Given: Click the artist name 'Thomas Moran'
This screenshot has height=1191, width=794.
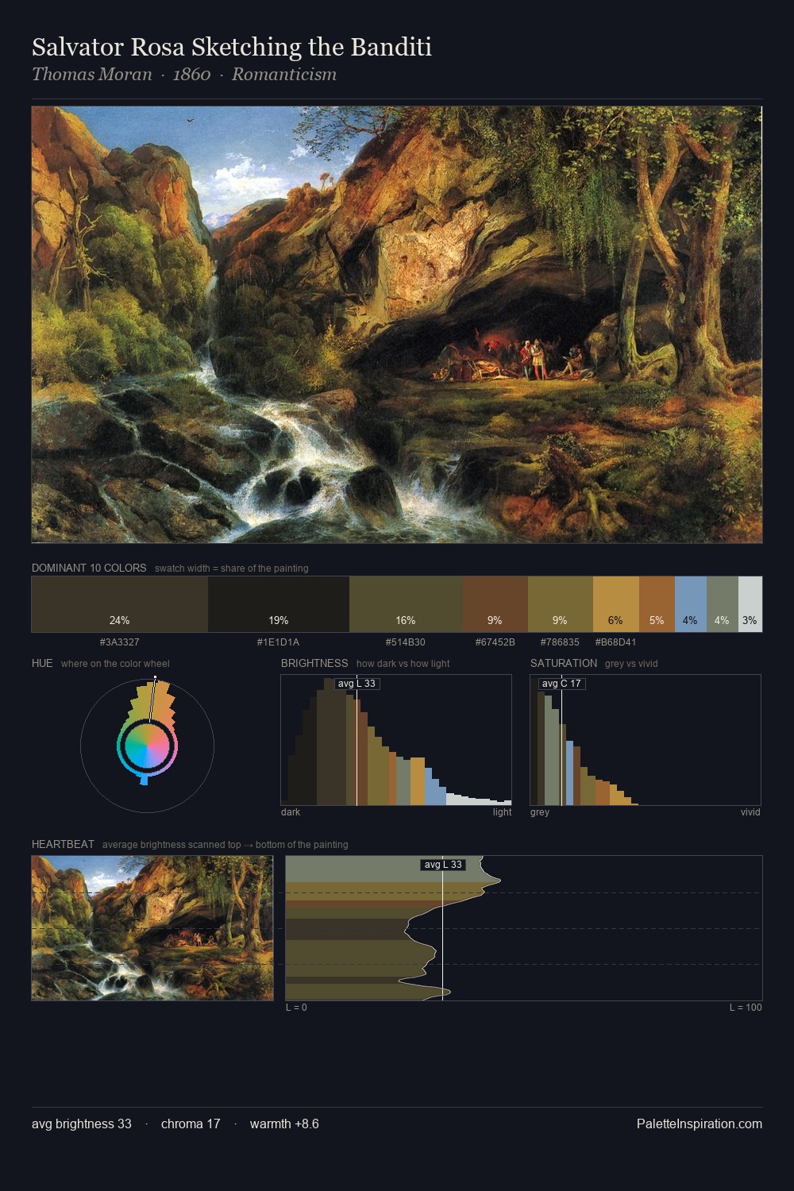Looking at the screenshot, I should coord(92,75).
